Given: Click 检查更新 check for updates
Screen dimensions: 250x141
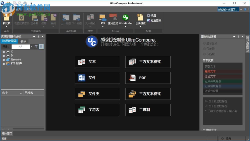Looking at the screenshot, I should (x=154, y=20).
